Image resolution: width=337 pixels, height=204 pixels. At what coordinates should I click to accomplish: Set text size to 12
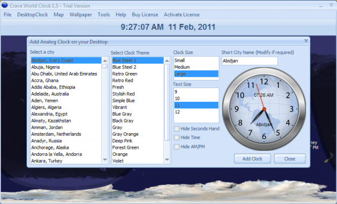click(196, 112)
